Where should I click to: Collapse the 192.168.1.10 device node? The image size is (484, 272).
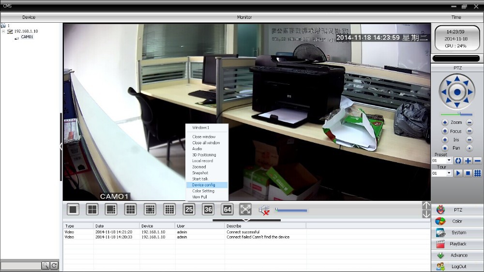(3, 31)
